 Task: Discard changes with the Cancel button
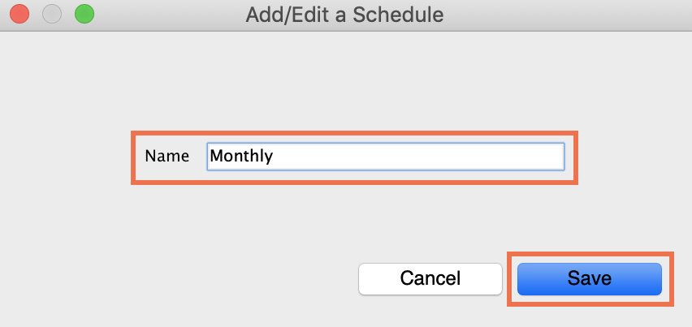click(x=430, y=278)
